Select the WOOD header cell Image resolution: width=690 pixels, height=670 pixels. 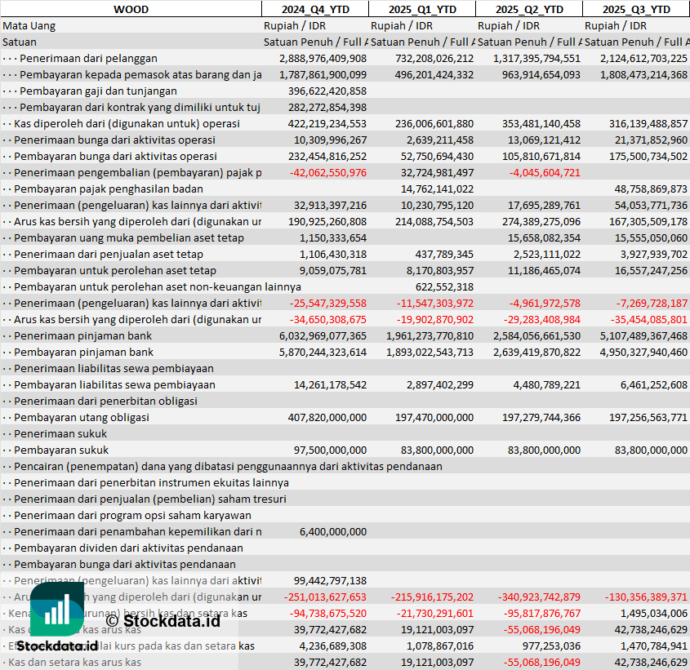tap(131, 9)
